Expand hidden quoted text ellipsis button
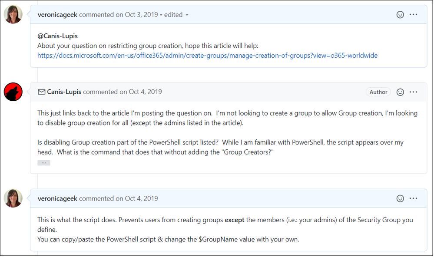Viewport: 434px width, 257px height. click(x=44, y=163)
